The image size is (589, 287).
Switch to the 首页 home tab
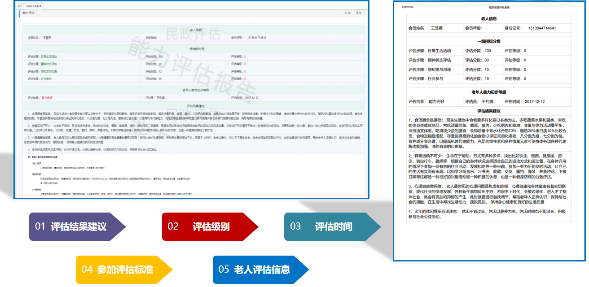pyautogui.click(x=20, y=6)
